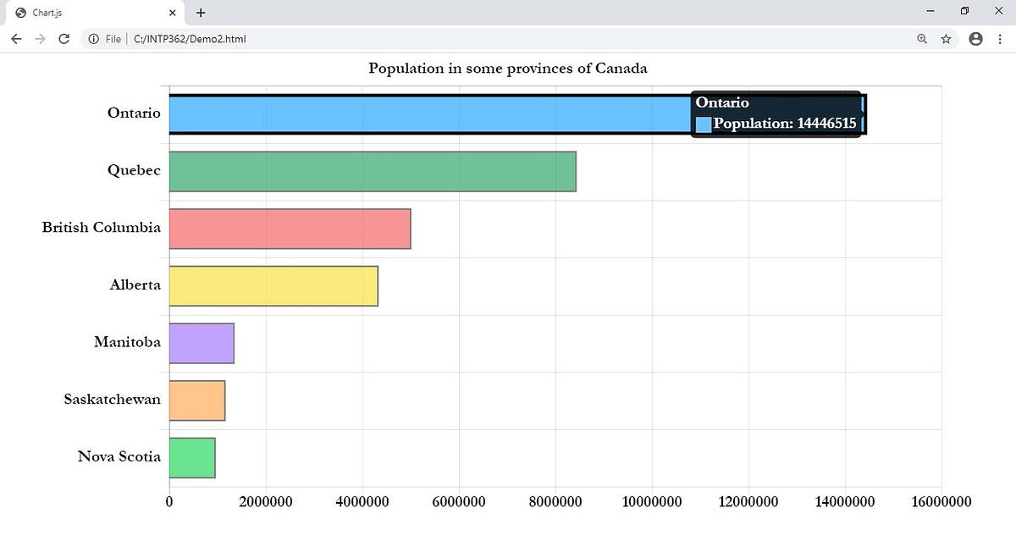1016x541 pixels.
Task: Click the blue Population legend swatch in tooltip
Action: 702,123
